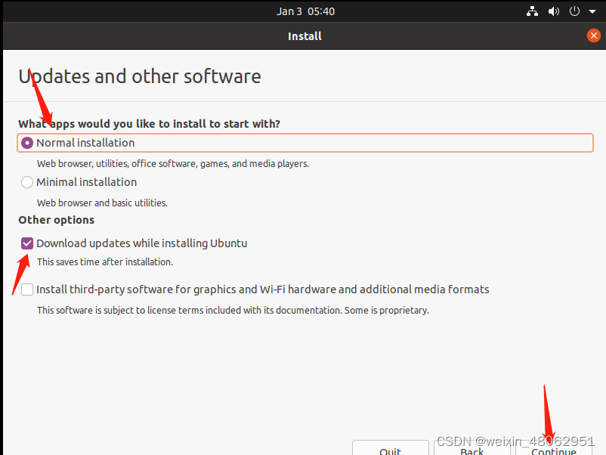Click the This saves time after installation text

(x=105, y=262)
